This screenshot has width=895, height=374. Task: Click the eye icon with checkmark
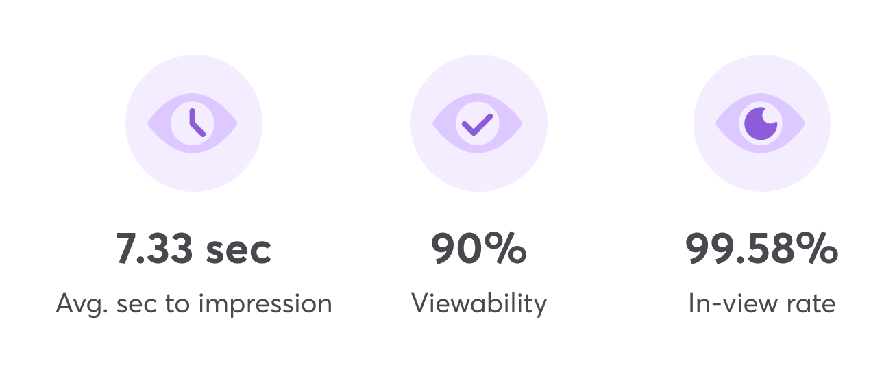pos(477,123)
